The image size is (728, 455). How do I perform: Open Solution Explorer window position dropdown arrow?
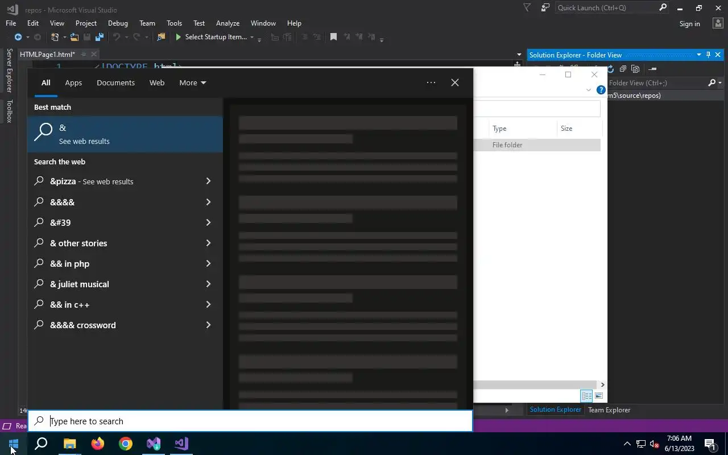699,55
